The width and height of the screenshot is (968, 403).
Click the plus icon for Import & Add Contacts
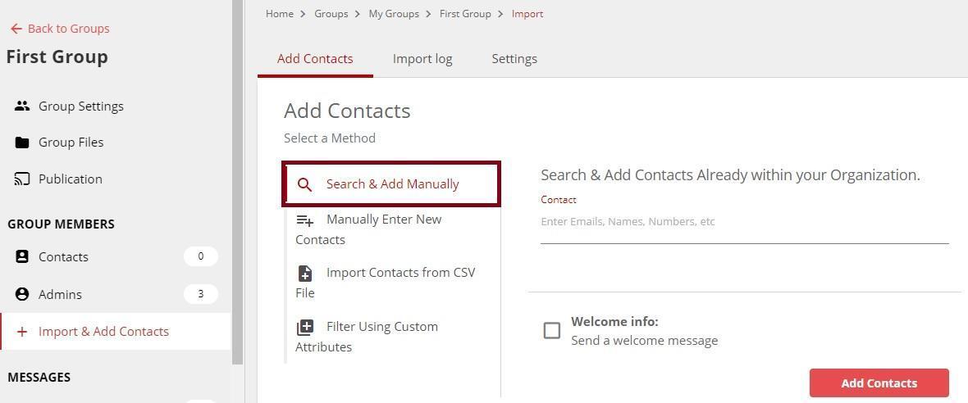(x=22, y=332)
